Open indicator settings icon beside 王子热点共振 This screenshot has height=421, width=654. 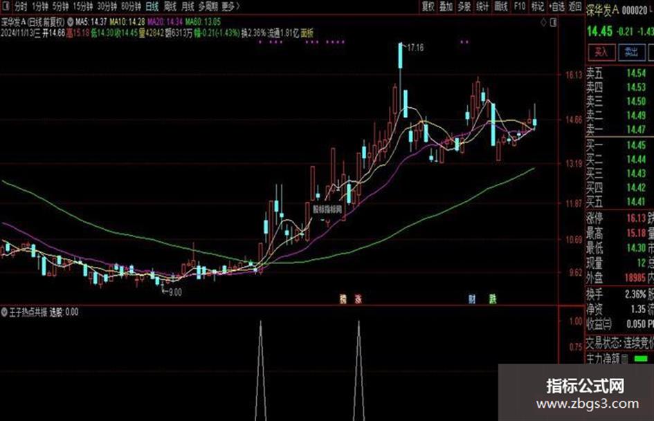pyautogui.click(x=4, y=312)
